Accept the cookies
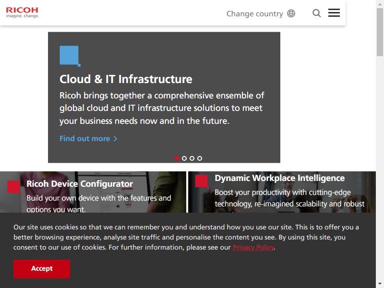384x288 pixels. 42,269
